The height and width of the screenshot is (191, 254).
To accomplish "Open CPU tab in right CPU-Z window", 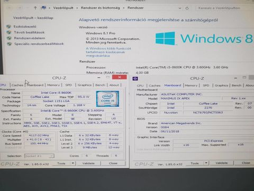I will click(x=140, y=85).
